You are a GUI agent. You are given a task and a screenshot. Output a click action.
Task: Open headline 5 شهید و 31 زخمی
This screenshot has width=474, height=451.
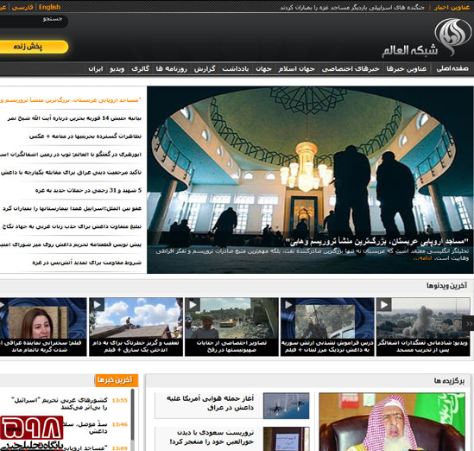88,191
